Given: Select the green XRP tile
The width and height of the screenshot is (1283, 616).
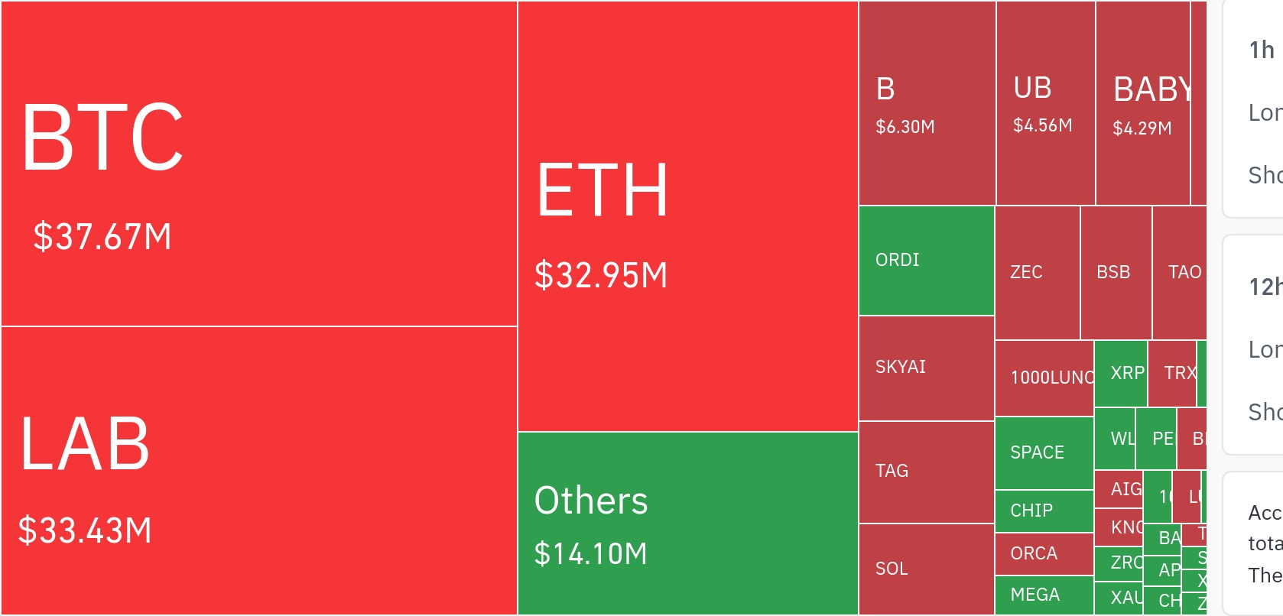Looking at the screenshot, I should click(1121, 374).
